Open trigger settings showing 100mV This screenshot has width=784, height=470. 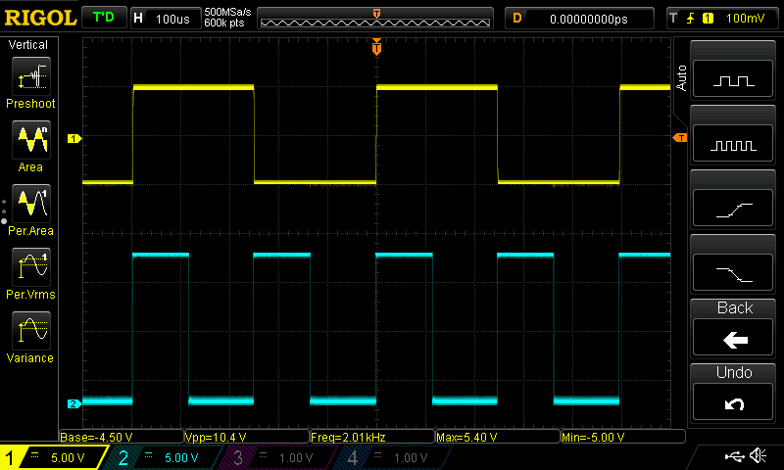tap(723, 19)
